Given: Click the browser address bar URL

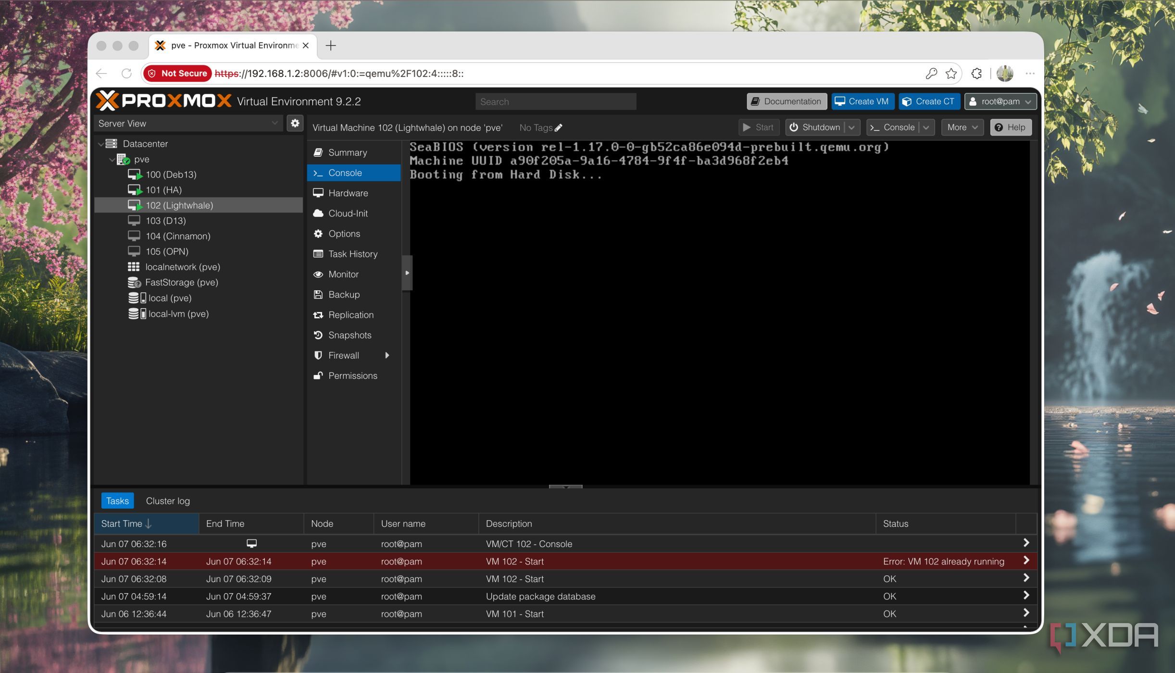Looking at the screenshot, I should tap(339, 74).
